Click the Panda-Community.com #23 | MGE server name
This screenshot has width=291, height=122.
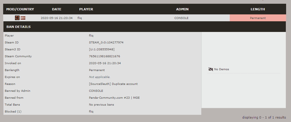pyautogui.click(x=114, y=98)
